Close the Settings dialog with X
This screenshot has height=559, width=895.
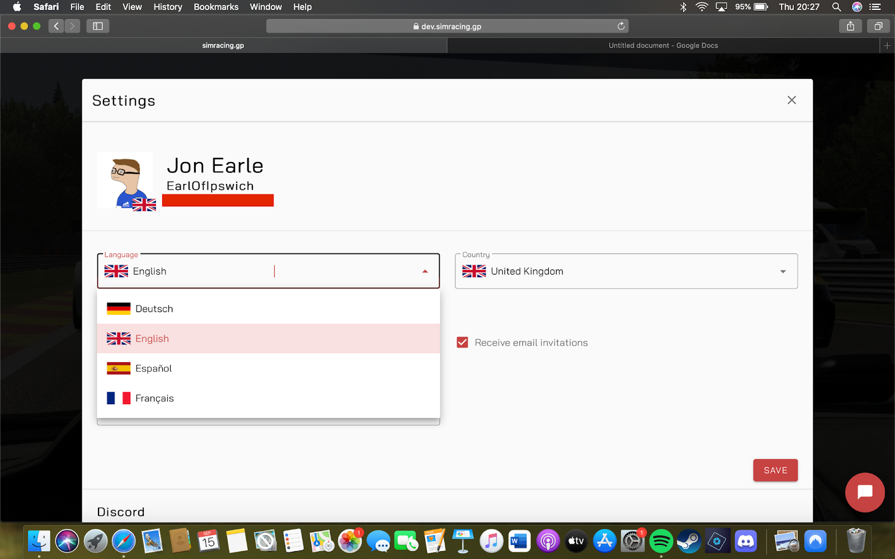coord(792,100)
